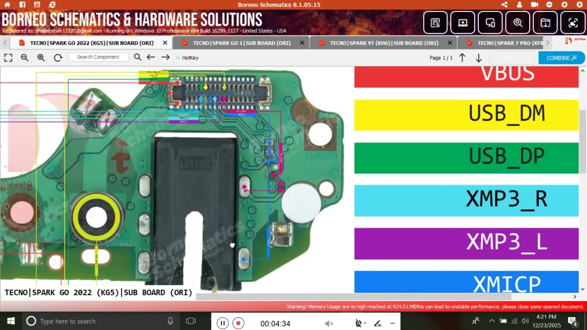Click search magnifier beside component field
The width and height of the screenshot is (587, 330).
click(138, 57)
